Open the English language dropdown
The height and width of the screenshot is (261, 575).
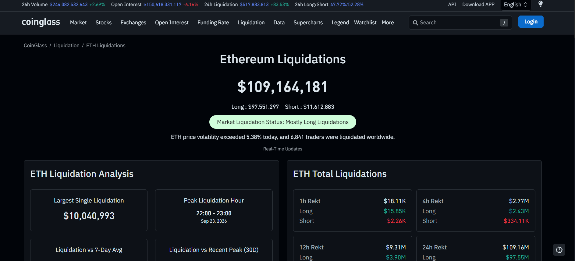(516, 5)
